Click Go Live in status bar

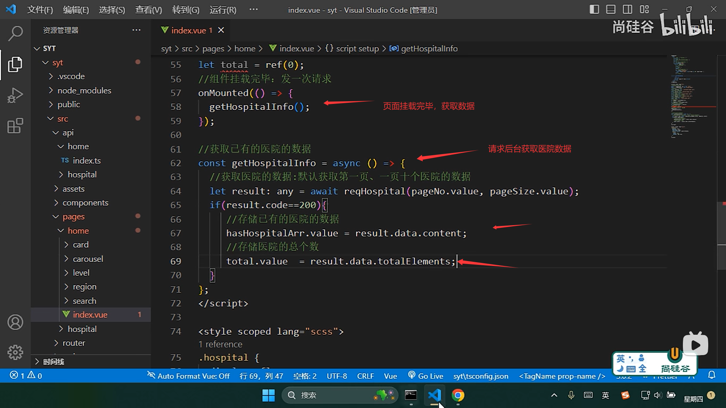point(425,376)
